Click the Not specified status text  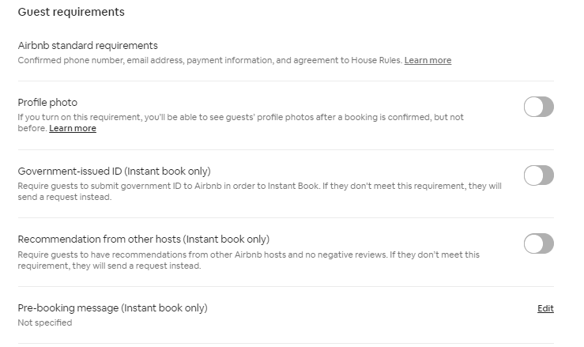click(x=45, y=322)
